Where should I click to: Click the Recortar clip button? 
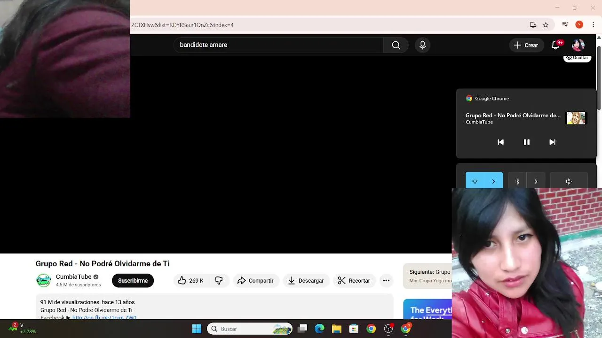(354, 281)
